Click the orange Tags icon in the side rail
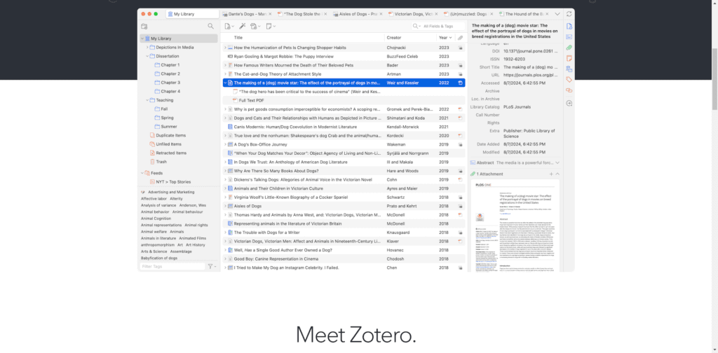 point(569,80)
